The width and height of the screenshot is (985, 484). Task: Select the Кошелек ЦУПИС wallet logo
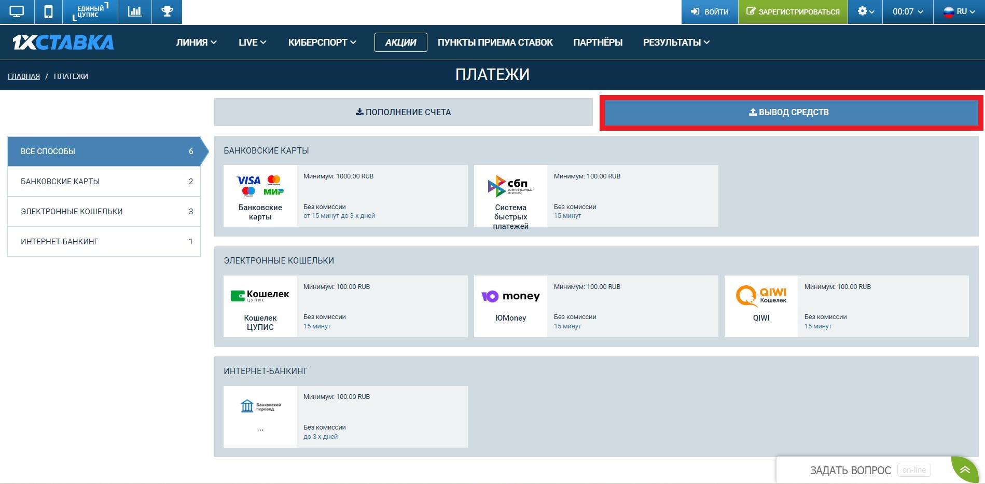tap(260, 296)
